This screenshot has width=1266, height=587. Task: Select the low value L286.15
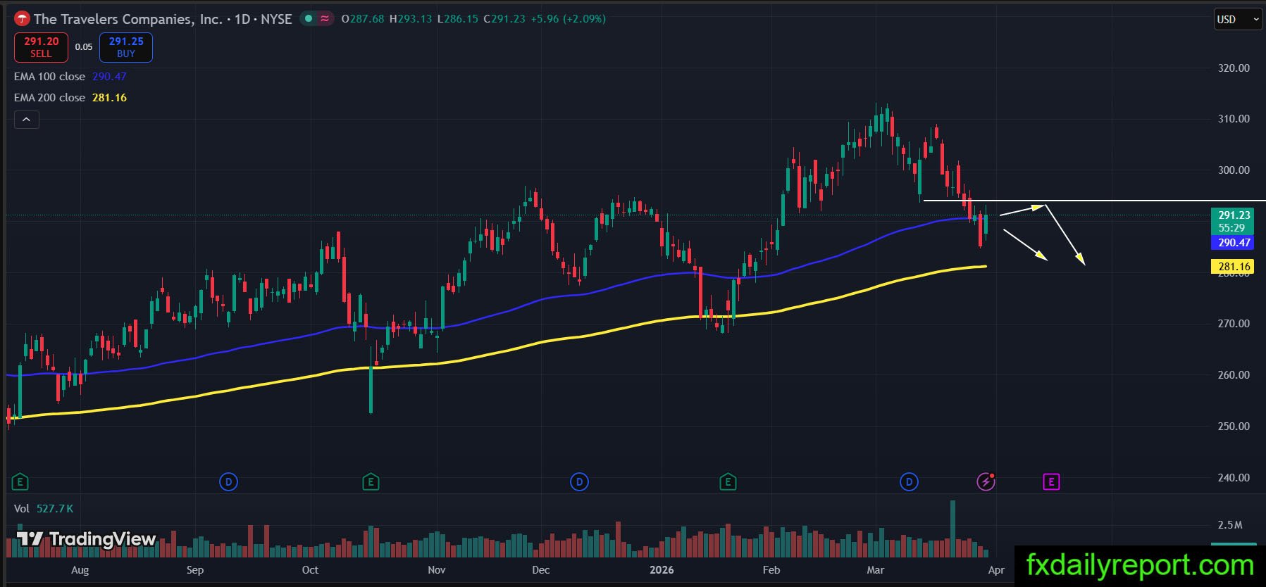[458, 19]
